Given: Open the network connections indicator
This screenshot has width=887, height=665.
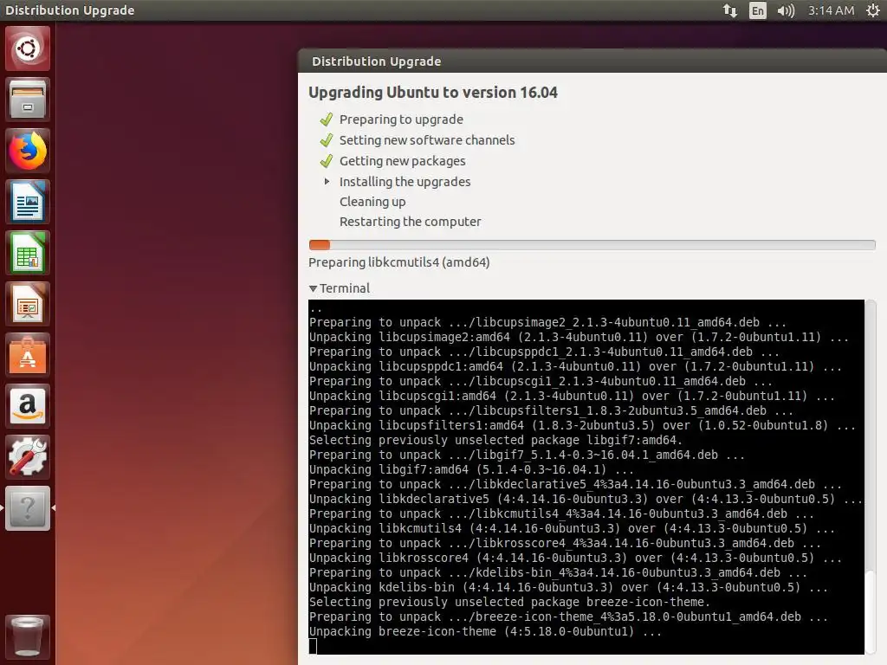Looking at the screenshot, I should coord(730,10).
